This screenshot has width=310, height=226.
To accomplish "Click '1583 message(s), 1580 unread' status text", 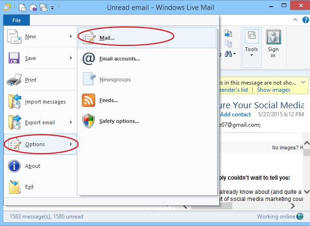I will point(46,217).
